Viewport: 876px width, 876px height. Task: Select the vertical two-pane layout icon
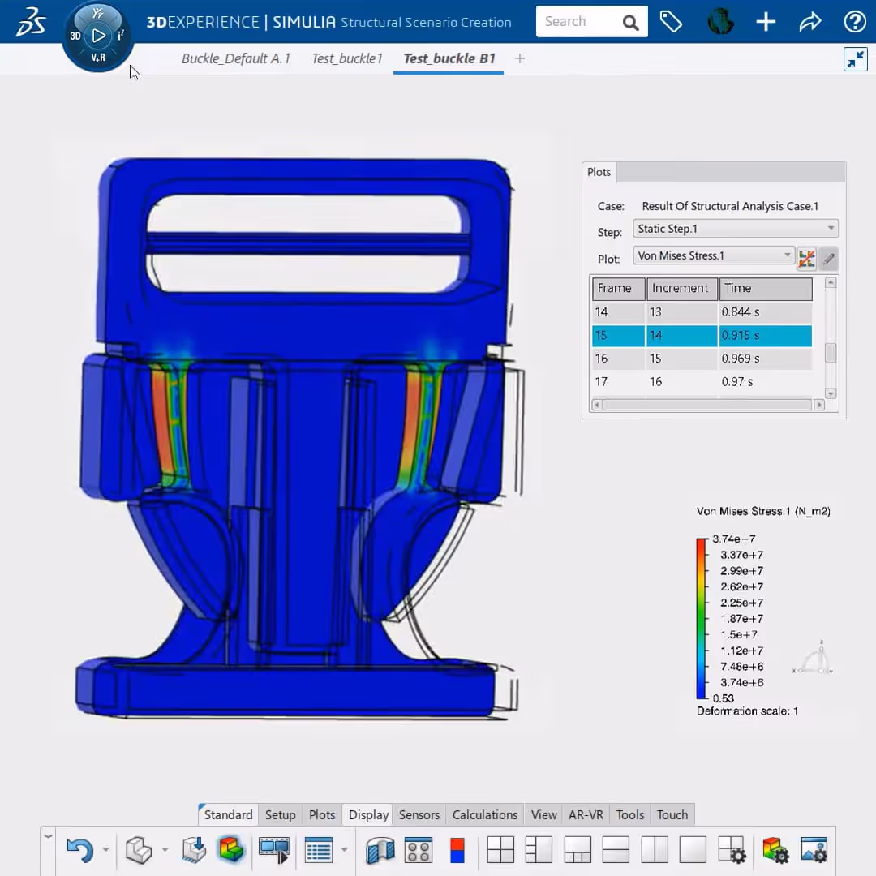(655, 850)
